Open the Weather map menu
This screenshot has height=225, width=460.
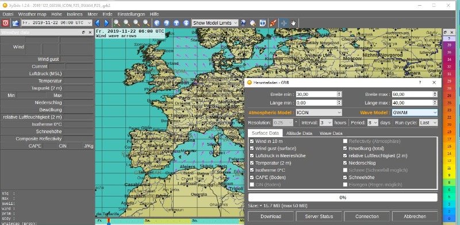coord(32,14)
